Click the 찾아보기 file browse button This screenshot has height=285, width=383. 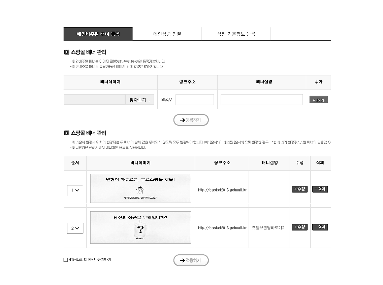(x=139, y=99)
